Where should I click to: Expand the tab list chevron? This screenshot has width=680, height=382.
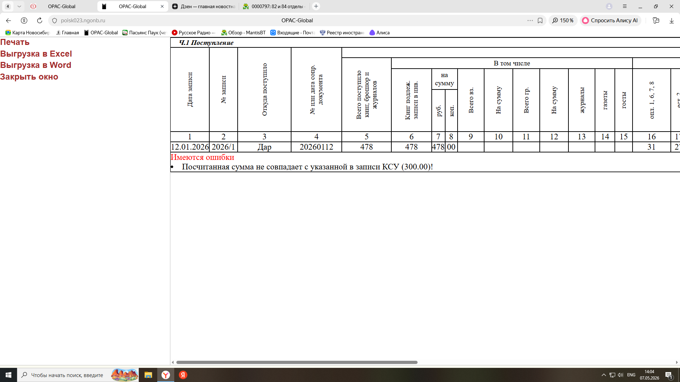coord(19,6)
